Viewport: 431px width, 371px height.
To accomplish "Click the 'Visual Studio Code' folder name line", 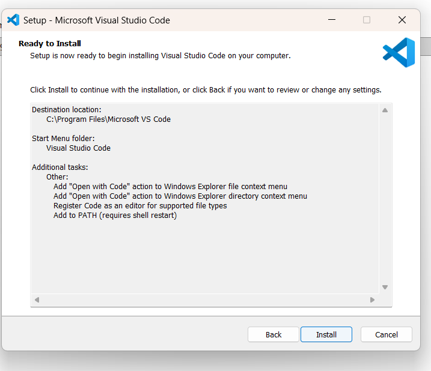I will coord(78,148).
